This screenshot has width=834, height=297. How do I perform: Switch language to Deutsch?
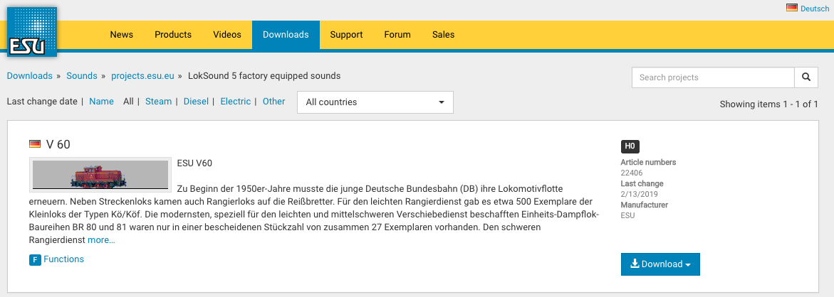point(815,9)
